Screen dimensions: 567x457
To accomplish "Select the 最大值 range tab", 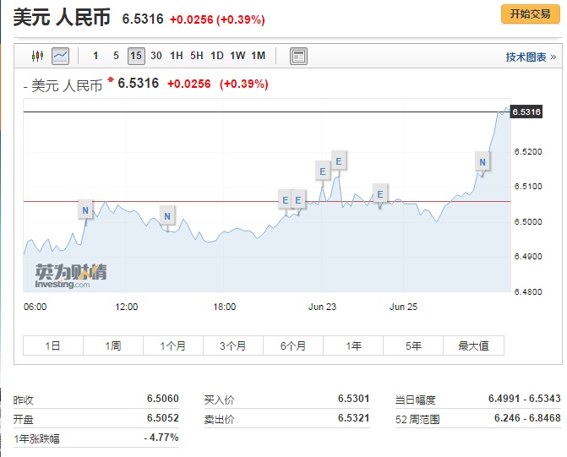I will pos(473,345).
